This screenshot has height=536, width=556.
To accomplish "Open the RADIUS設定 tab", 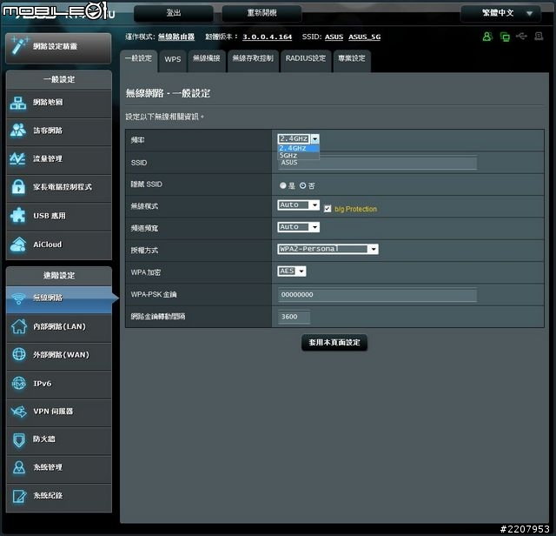I will coord(305,59).
